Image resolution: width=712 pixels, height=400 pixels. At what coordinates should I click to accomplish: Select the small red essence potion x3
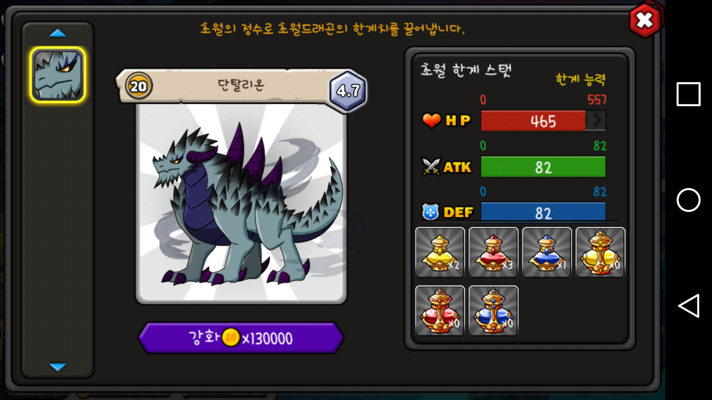(x=493, y=252)
